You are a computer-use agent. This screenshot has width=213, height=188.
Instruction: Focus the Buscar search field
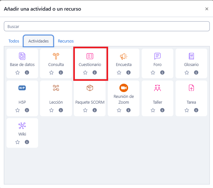click(x=107, y=26)
